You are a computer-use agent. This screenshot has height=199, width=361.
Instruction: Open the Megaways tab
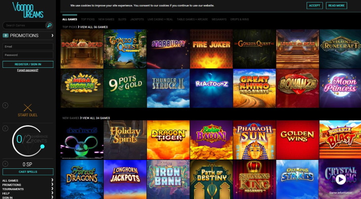coord(219,19)
